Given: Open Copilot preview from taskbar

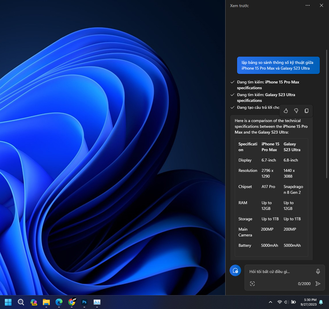Looking at the screenshot, I should [33, 302].
